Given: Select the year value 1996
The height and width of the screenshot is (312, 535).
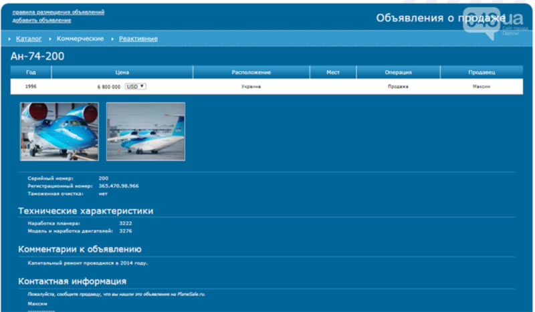Looking at the screenshot, I should pyautogui.click(x=31, y=87).
